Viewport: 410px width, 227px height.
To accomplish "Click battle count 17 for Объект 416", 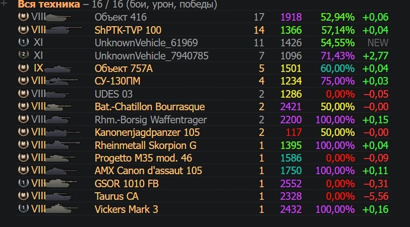I will point(259,17).
